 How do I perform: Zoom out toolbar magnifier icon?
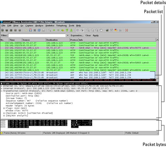click(x=93, y=30)
